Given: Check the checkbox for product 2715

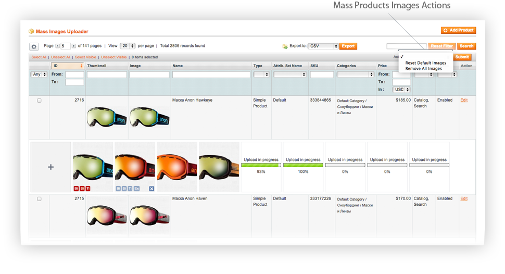Looking at the screenshot, I should [39, 199].
